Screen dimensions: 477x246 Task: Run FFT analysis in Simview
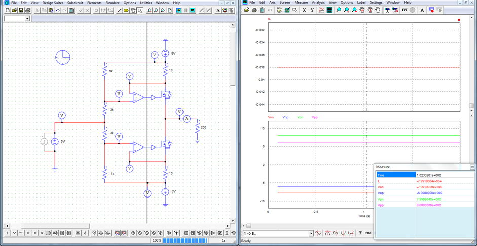(405, 10)
